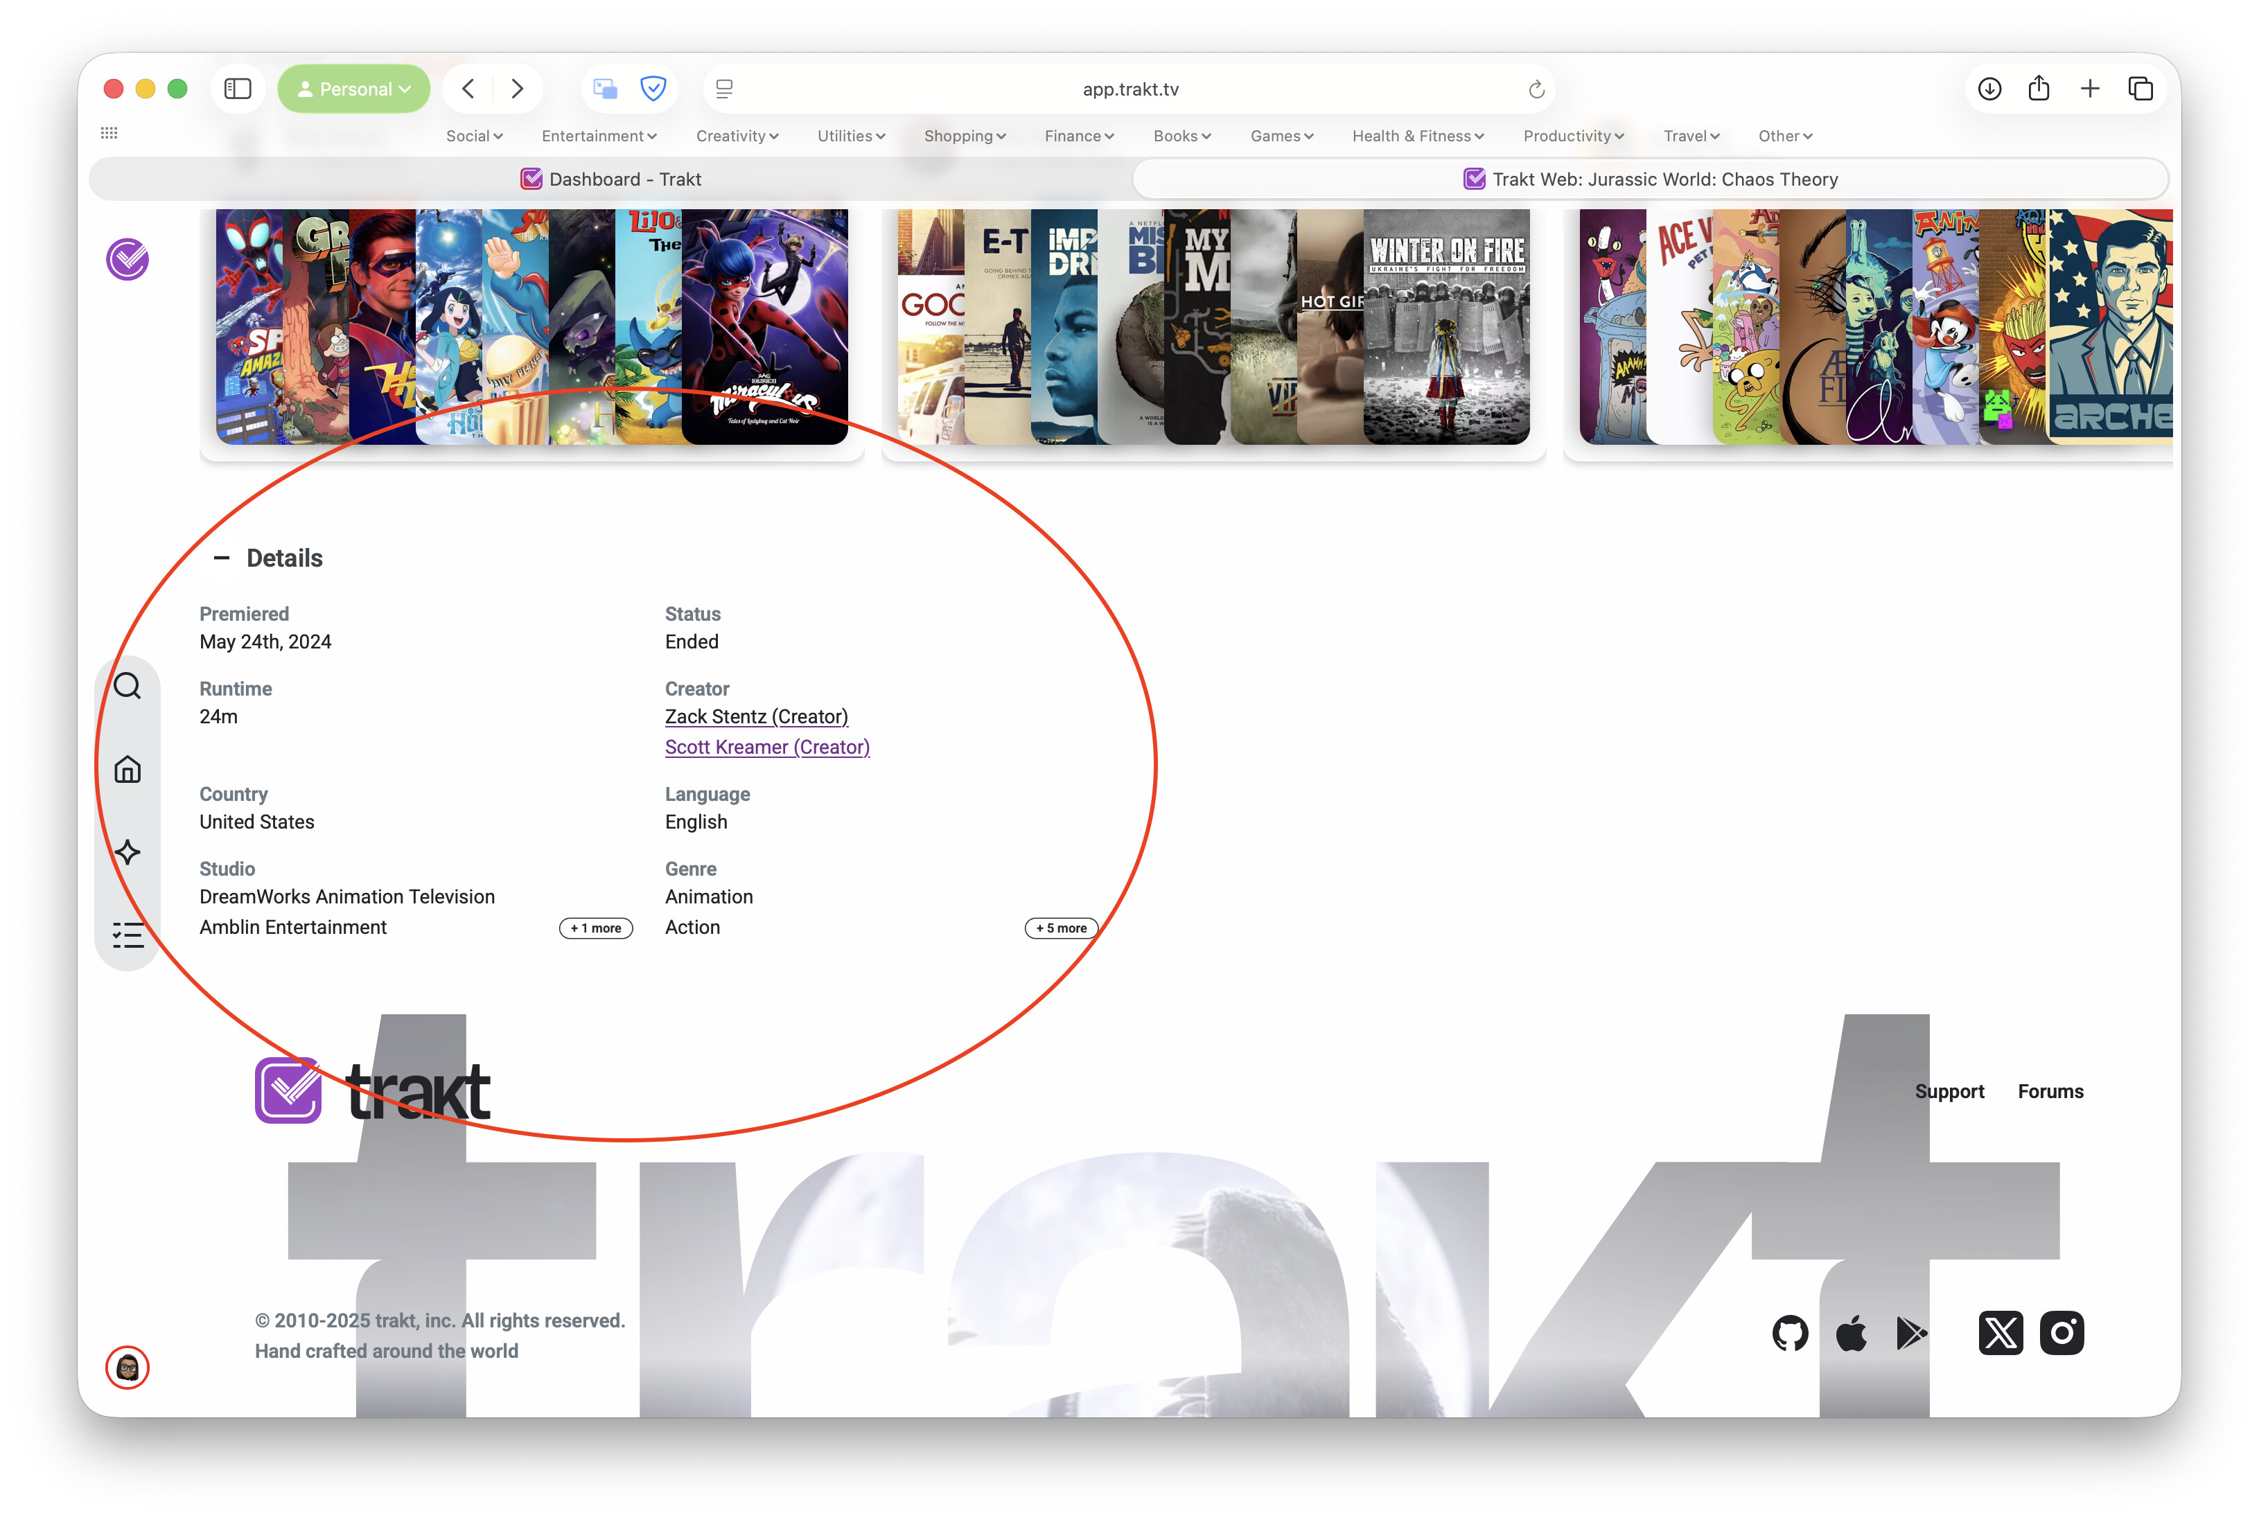The width and height of the screenshot is (2259, 1520).
Task: Go to home via sidebar house icon
Action: (127, 770)
